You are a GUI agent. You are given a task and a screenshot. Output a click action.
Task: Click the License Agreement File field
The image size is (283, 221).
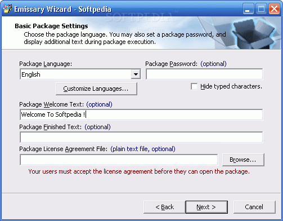pos(119,160)
